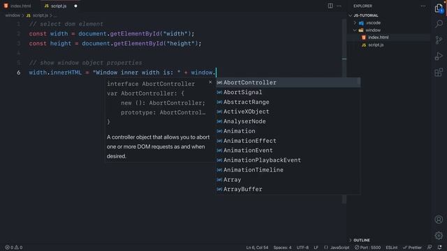Open the Accounts menu icon

[439, 220]
